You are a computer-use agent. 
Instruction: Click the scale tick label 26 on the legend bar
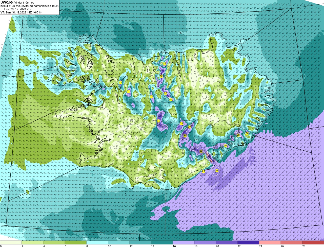click(x=282, y=246)
